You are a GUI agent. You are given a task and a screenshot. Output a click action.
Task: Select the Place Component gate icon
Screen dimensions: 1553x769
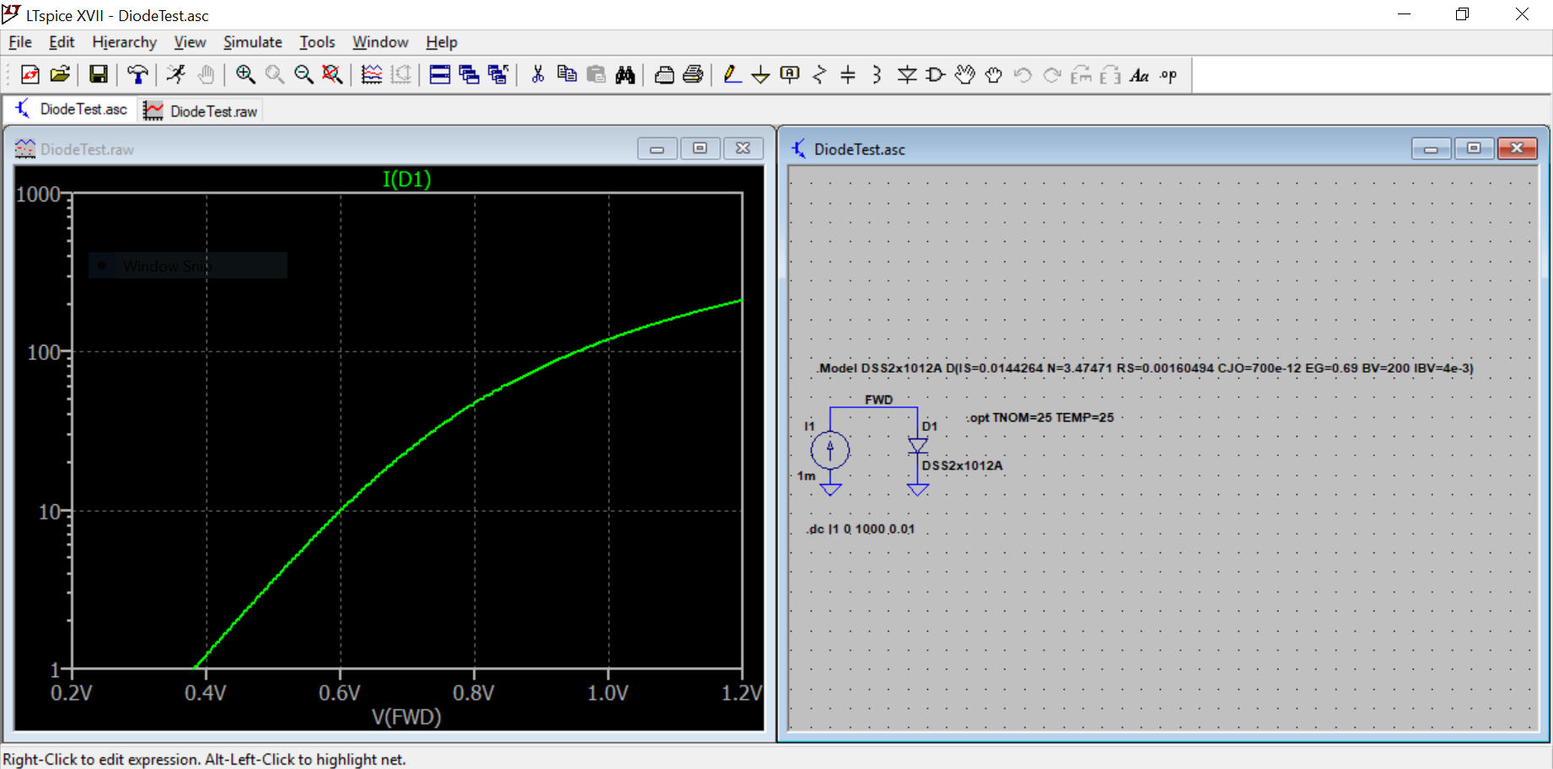936,75
